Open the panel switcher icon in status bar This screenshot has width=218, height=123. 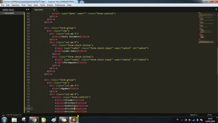tap(3, 115)
